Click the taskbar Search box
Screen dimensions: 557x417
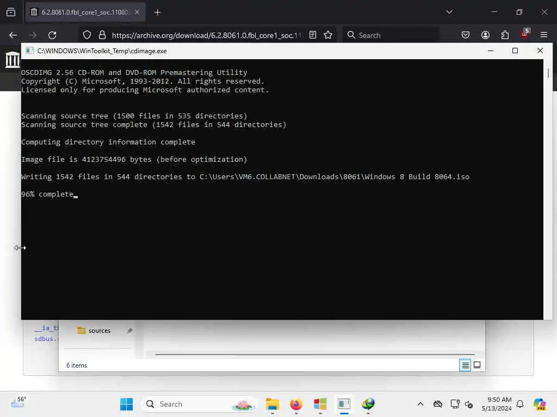(199, 404)
